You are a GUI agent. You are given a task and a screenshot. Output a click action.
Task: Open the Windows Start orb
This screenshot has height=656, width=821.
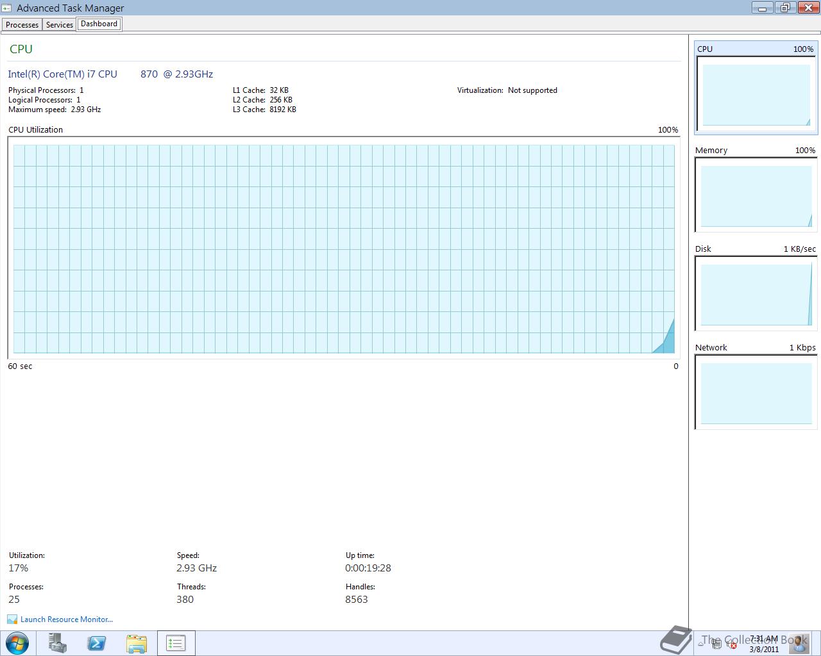tap(17, 643)
